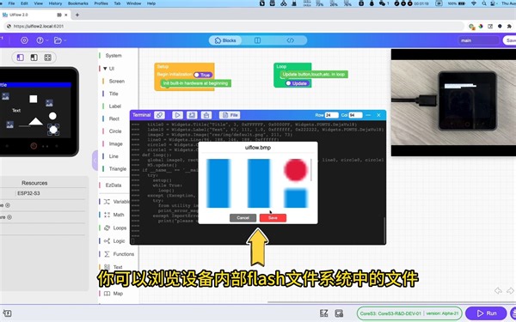The height and width of the screenshot is (322, 516).
Task: Collapse the UI category triangle
Action: [105, 69]
